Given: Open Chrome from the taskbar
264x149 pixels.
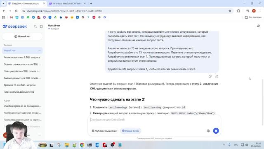Looking at the screenshot, I should coord(82,145).
